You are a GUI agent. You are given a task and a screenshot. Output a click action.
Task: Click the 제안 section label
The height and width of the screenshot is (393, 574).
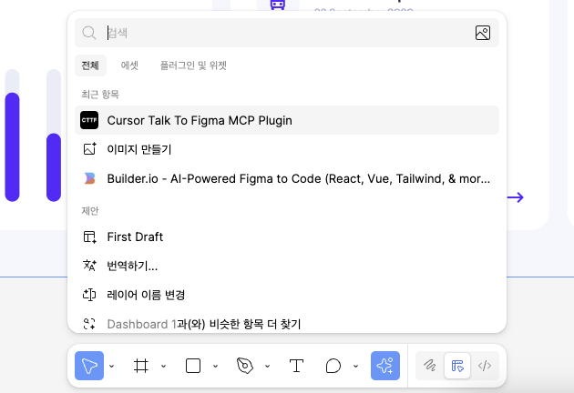click(x=90, y=211)
